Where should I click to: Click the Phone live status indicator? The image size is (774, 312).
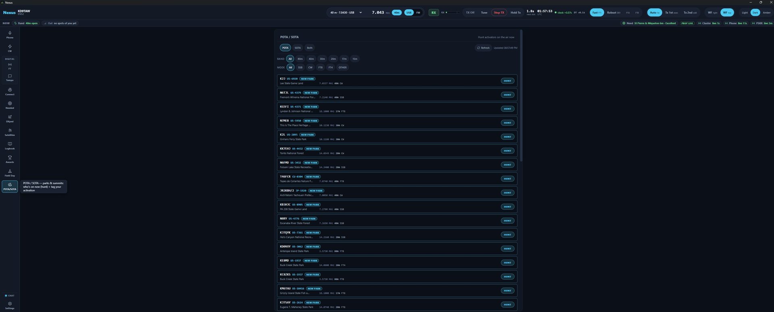point(736,23)
